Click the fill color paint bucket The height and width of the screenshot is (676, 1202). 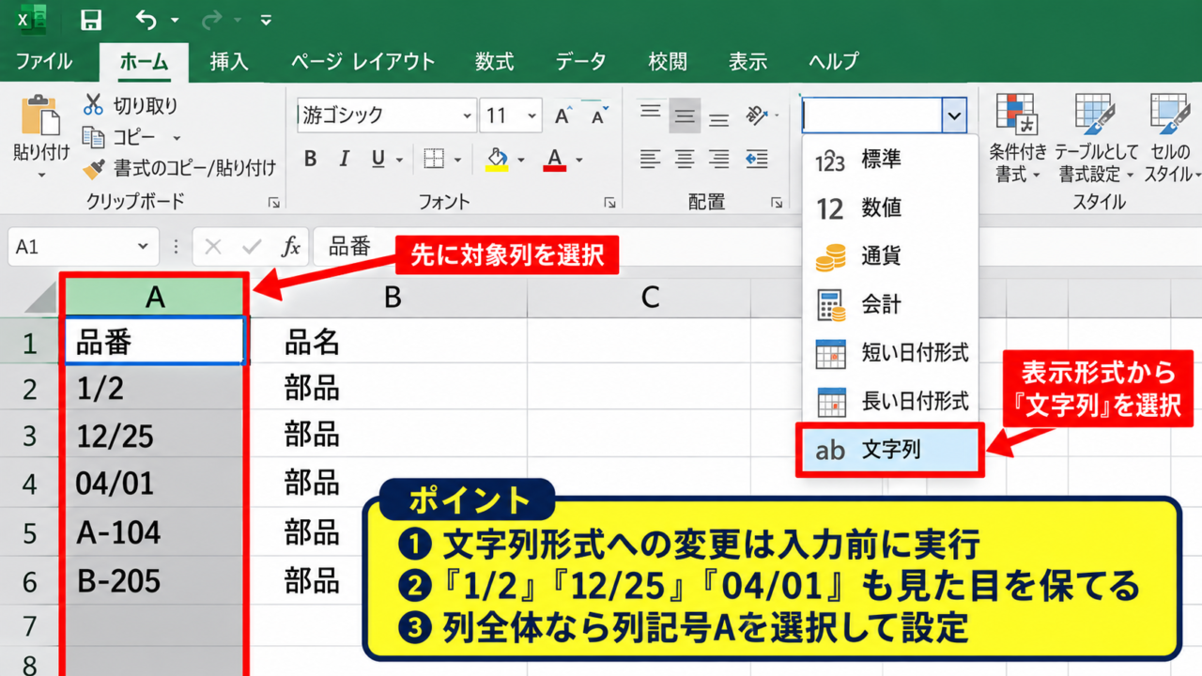(x=497, y=160)
